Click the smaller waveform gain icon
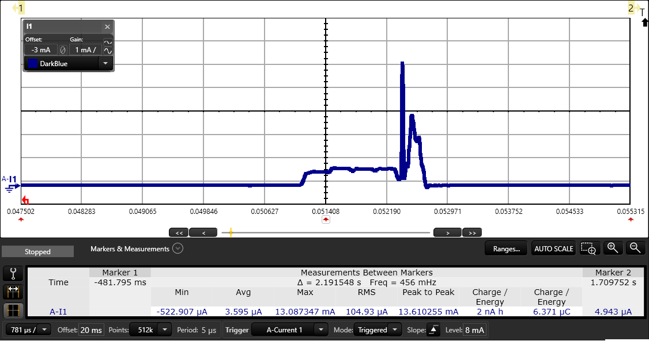This screenshot has height=341, width=649. [108, 41]
